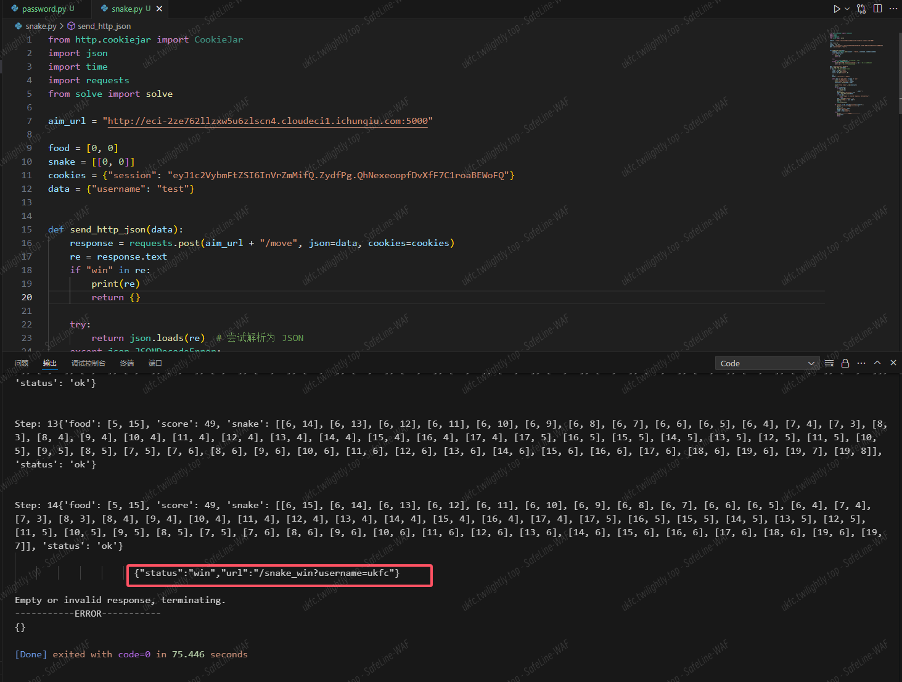This screenshot has width=902, height=682.
Task: Toggle the output scroll lock
Action: (x=845, y=363)
